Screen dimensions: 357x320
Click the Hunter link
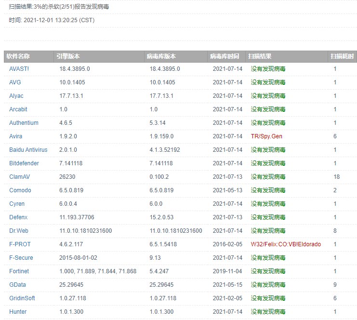(18, 312)
